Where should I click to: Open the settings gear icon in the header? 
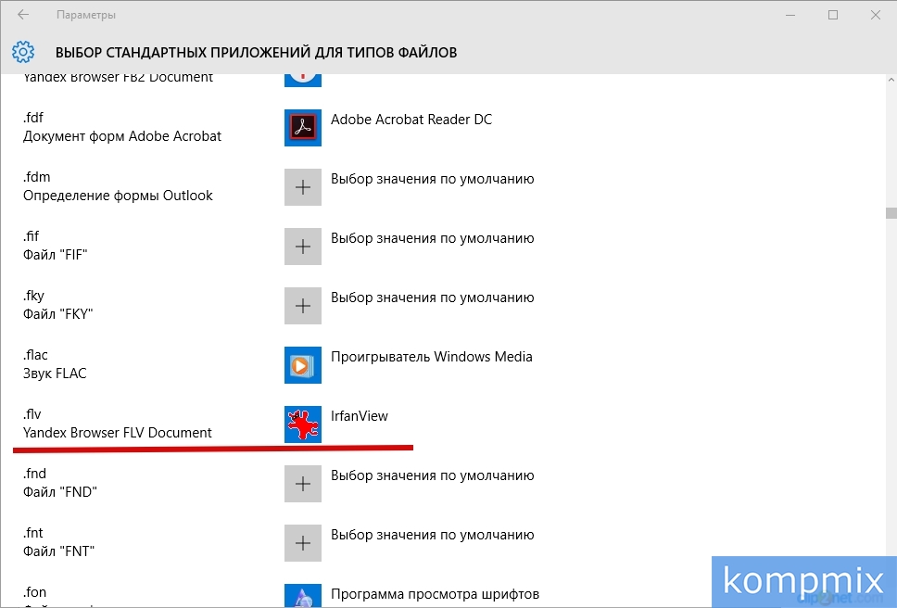(23, 52)
